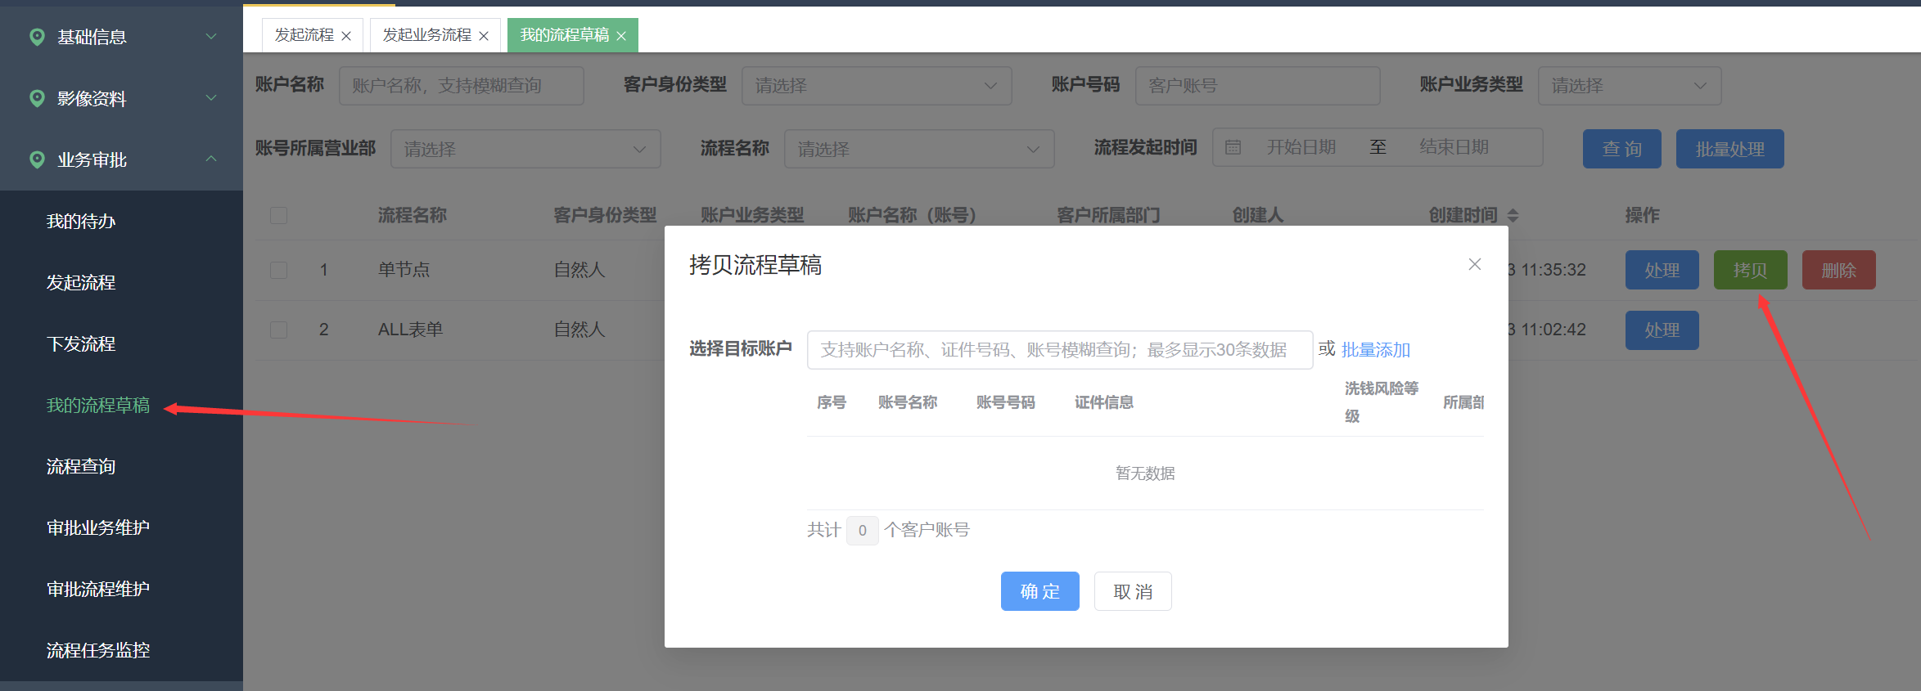Open 发起流程 in the sidebar
1921x691 pixels.
[x=81, y=283]
